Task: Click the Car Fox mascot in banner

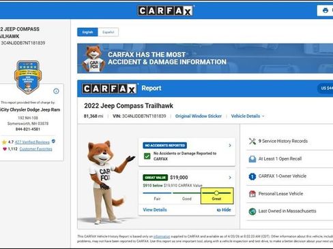Action: pyautogui.click(x=93, y=59)
